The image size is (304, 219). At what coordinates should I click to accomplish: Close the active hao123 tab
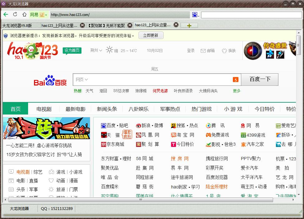[176, 25]
